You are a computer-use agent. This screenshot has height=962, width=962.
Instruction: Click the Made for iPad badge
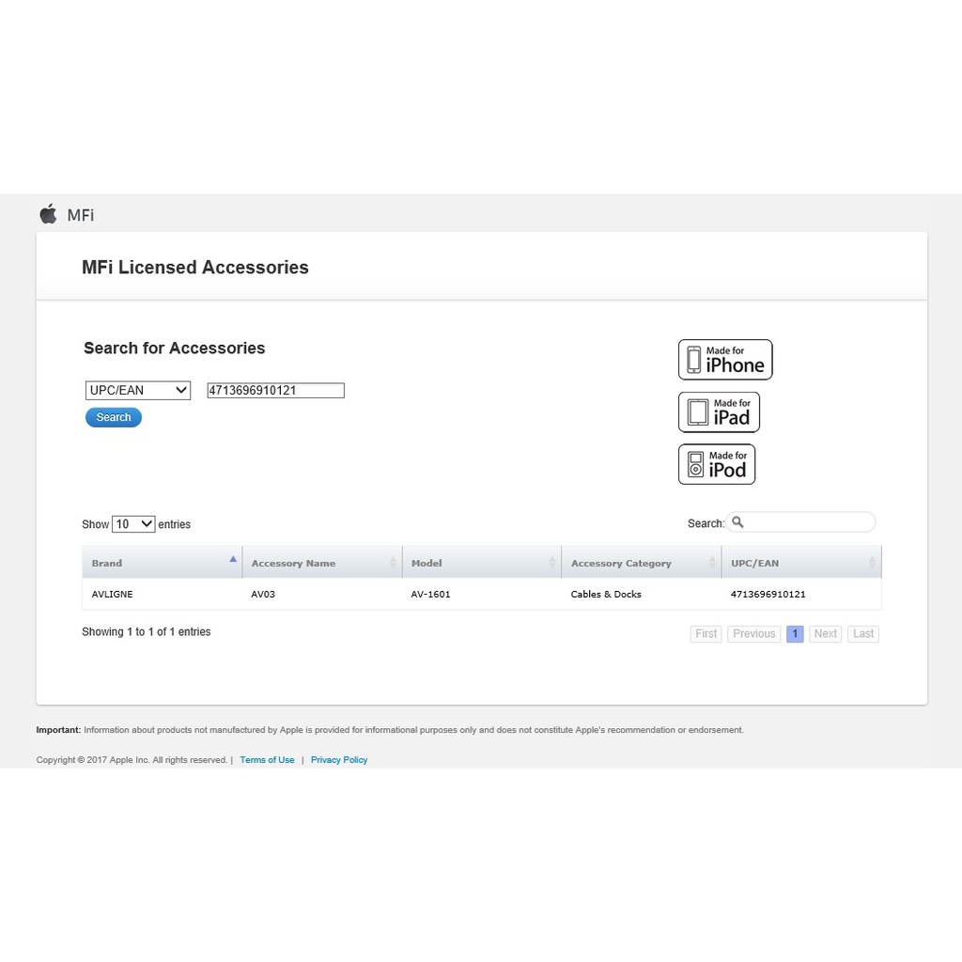(719, 412)
